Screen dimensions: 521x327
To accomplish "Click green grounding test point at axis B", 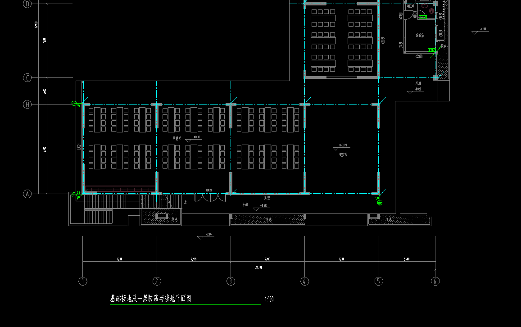I will click(74, 104).
